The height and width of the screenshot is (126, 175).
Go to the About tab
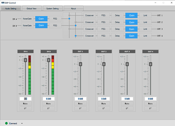73,9
